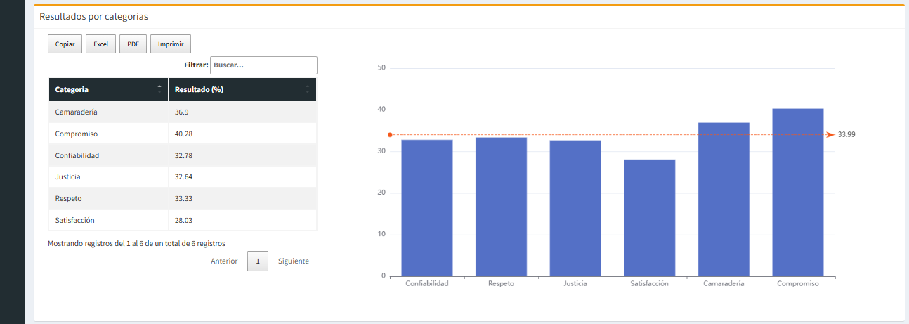The image size is (909, 324).
Task: Focus the Buscar filter input field
Action: 263,65
